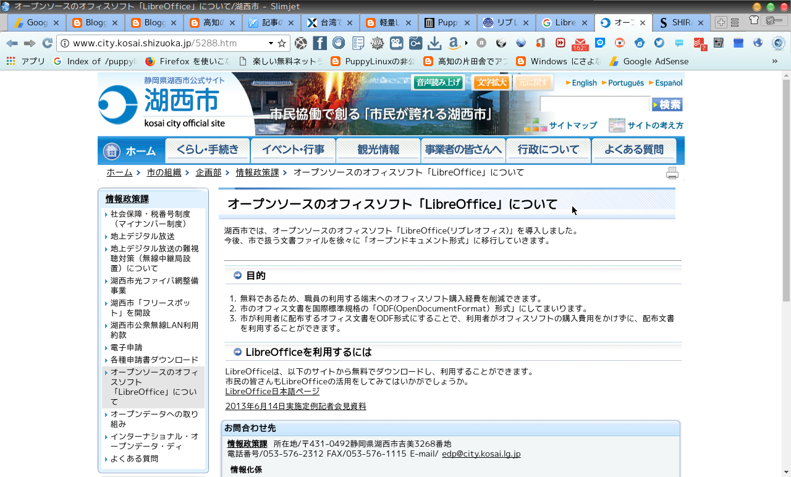791x477 pixels.
Task: Open the よくある質問 navigation menu
Action: point(634,150)
